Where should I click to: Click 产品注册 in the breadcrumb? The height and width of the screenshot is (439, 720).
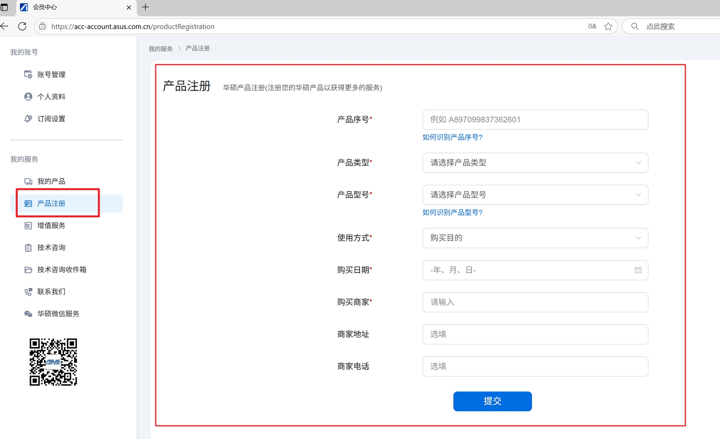pos(198,48)
